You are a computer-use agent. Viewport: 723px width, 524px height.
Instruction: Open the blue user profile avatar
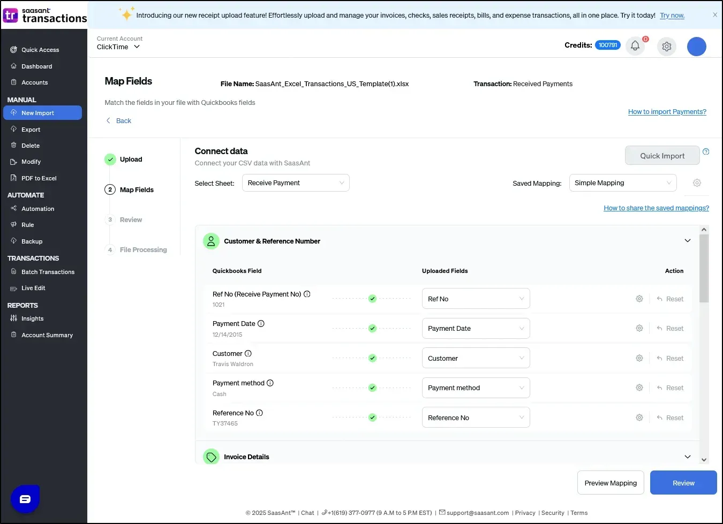[697, 47]
